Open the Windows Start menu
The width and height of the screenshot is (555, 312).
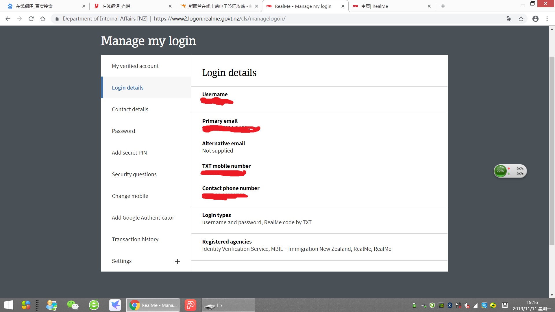click(9, 305)
